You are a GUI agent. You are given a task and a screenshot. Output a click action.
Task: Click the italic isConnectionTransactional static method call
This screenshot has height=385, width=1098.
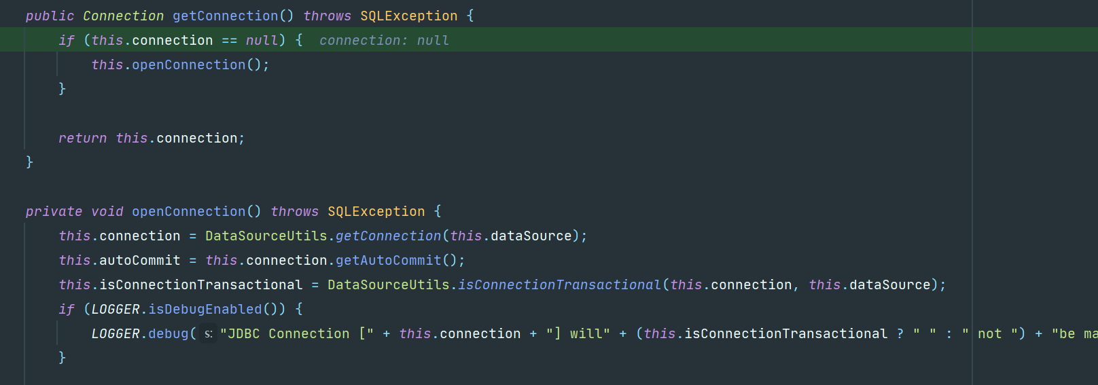coord(560,285)
